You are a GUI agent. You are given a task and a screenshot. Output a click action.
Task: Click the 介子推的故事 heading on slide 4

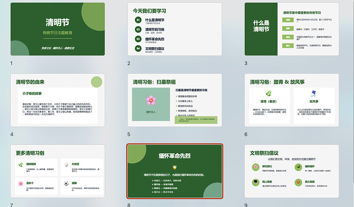pos(32,93)
